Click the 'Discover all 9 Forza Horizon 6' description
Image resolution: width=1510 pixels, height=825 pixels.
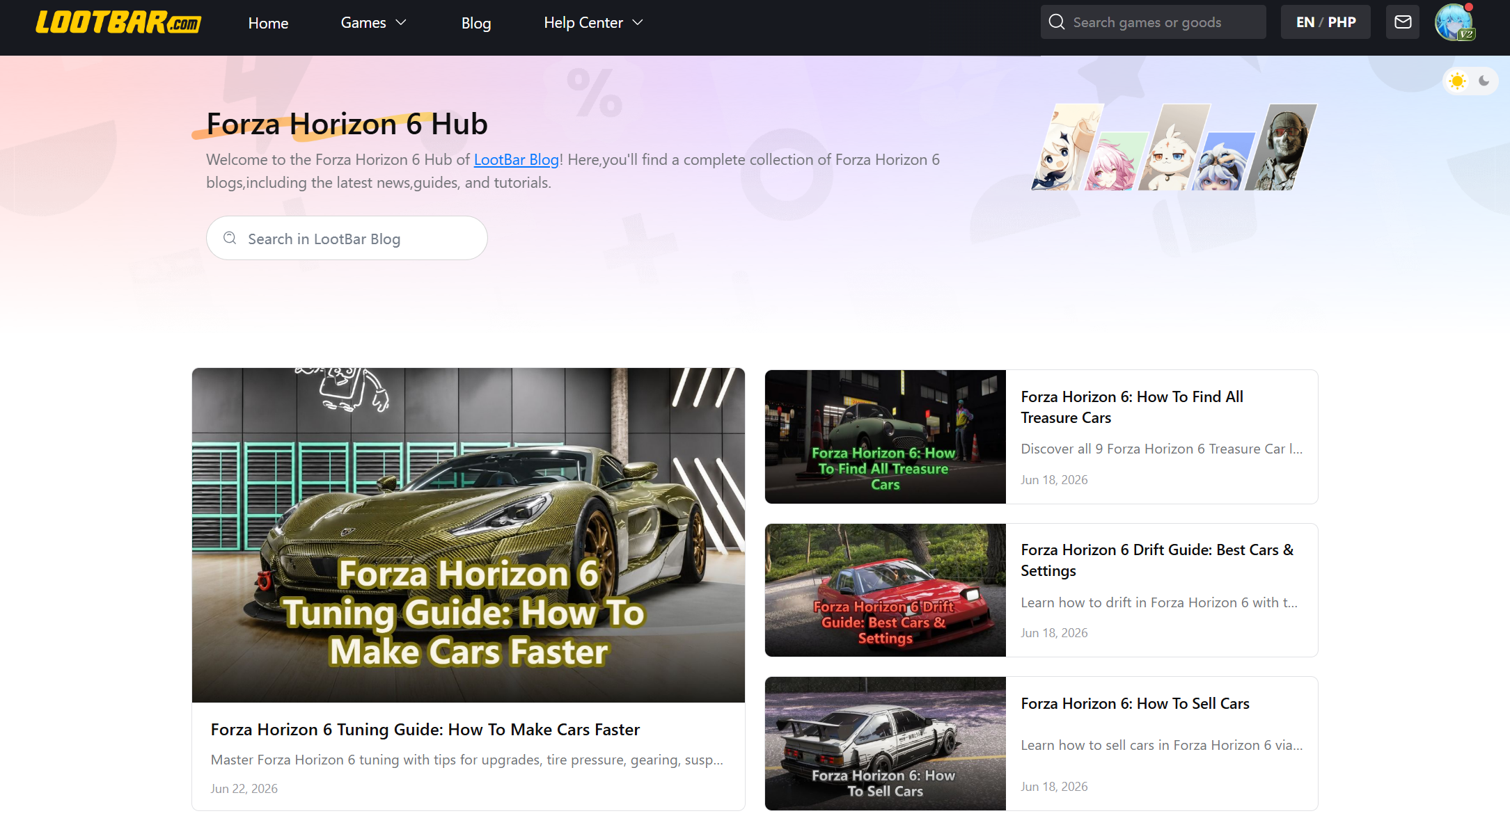pyautogui.click(x=1162, y=449)
